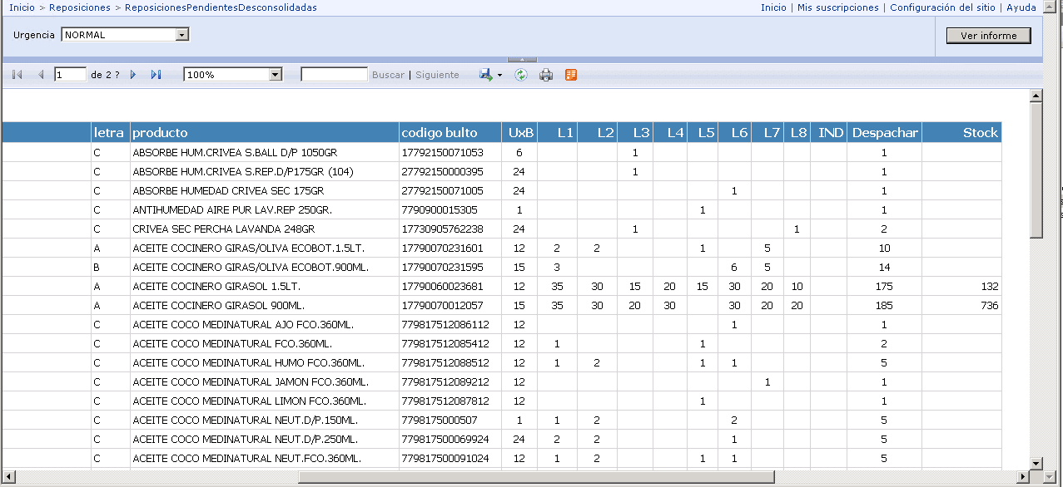Click the page number input field

(71, 75)
